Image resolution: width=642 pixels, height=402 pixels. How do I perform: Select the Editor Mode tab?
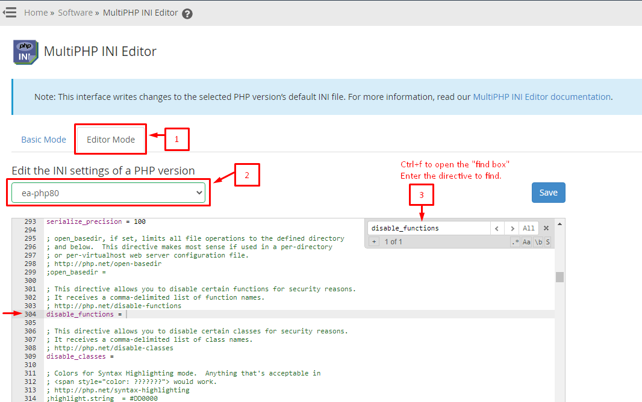click(111, 140)
